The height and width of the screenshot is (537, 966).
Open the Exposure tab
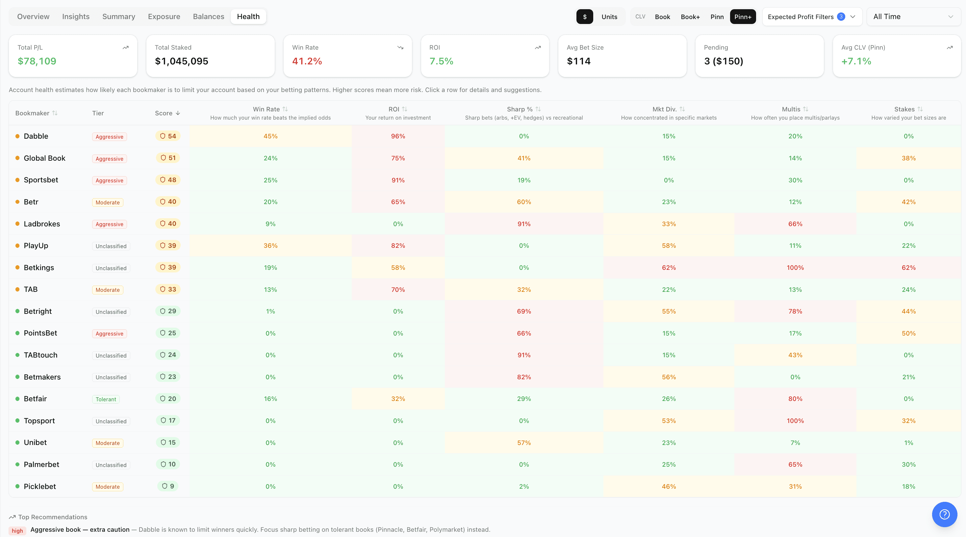tap(164, 17)
